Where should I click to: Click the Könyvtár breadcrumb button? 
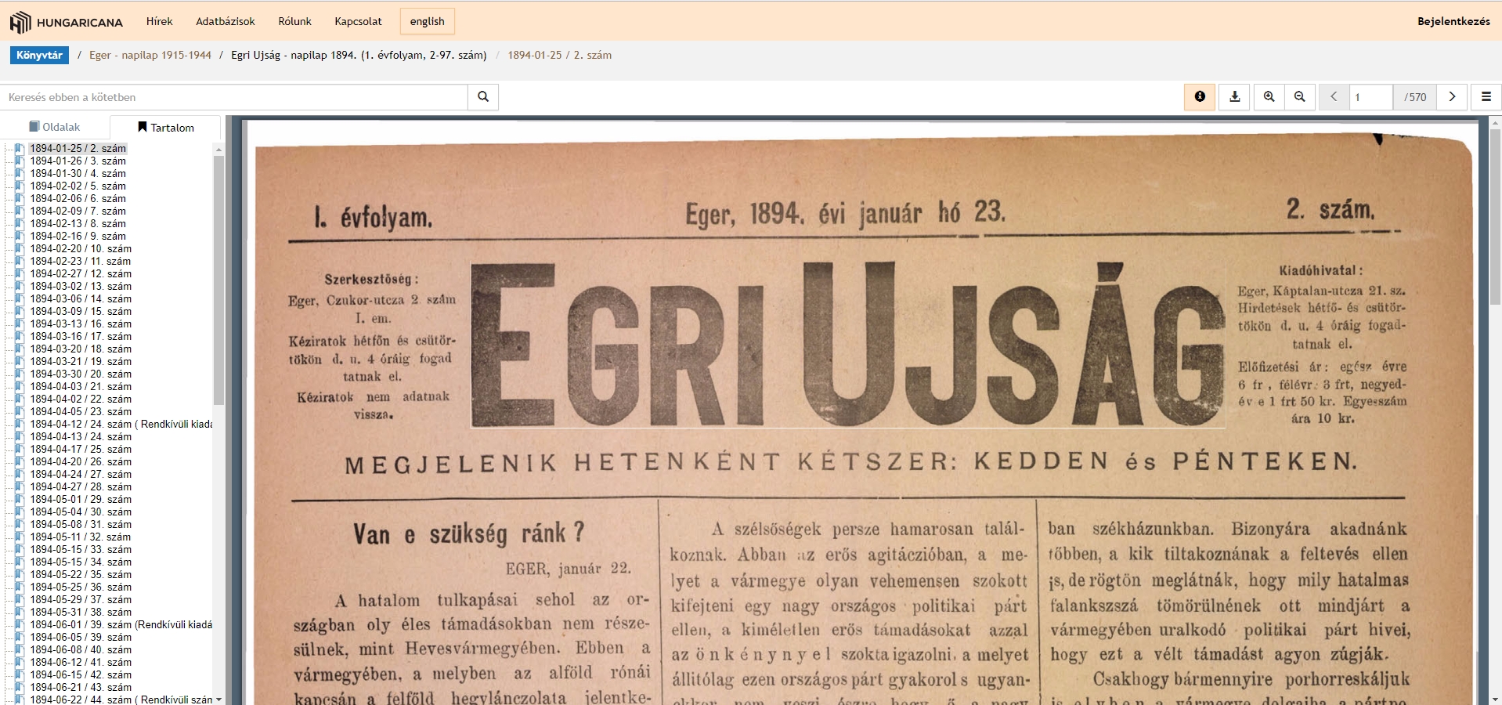(x=39, y=55)
